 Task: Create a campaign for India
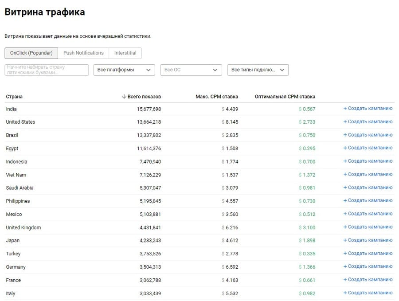pos(368,109)
